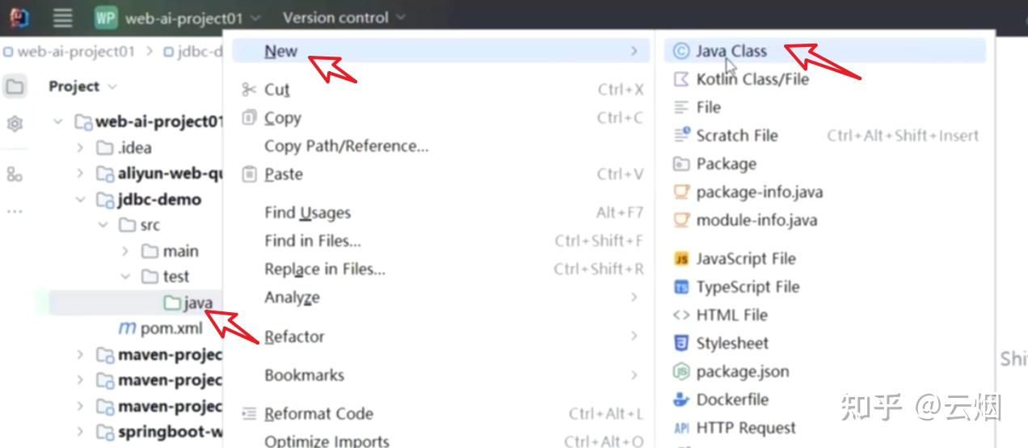Click the JavaScript File icon
Screen dimensions: 1028x448
click(x=681, y=259)
